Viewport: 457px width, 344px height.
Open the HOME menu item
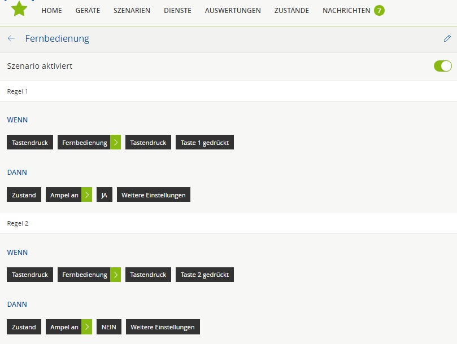pyautogui.click(x=52, y=10)
